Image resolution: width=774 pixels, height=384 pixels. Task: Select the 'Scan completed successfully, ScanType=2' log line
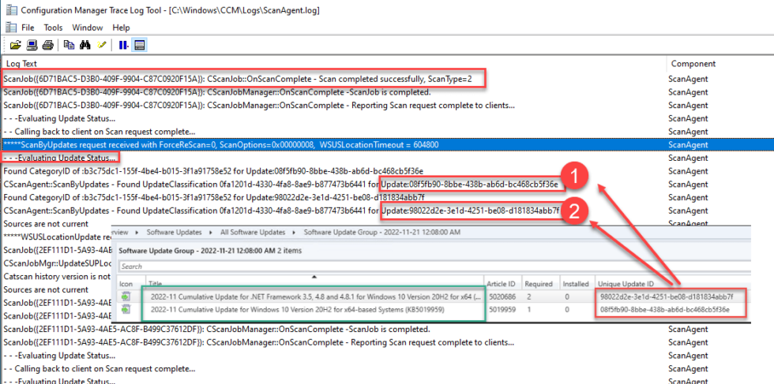click(238, 78)
